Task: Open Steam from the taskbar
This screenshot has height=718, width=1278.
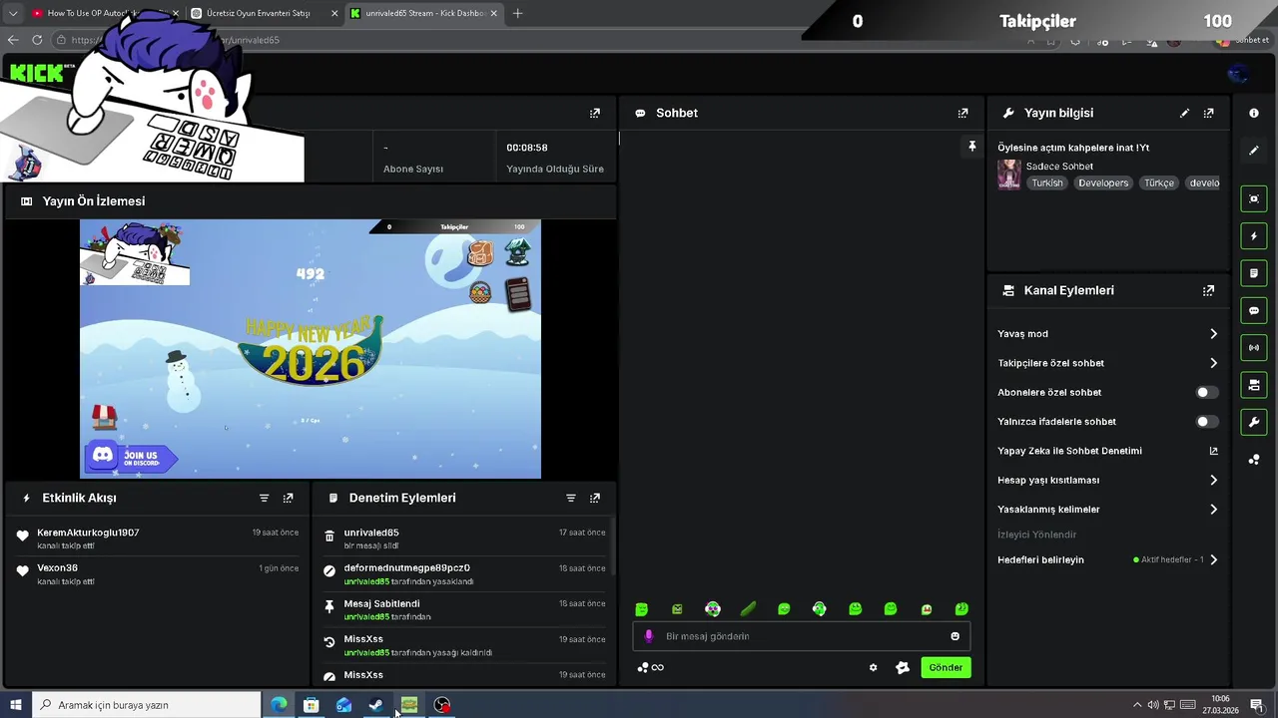Action: click(x=375, y=705)
